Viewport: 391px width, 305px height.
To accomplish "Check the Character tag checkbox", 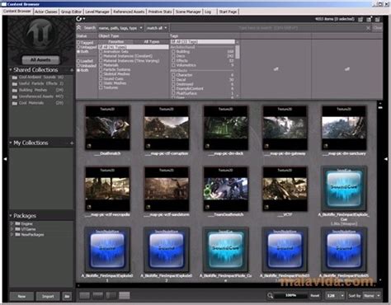I will click(x=173, y=75).
